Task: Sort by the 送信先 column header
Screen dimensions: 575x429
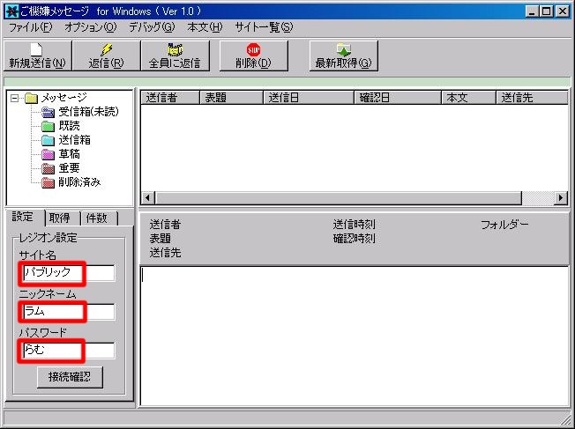Action: pos(532,98)
